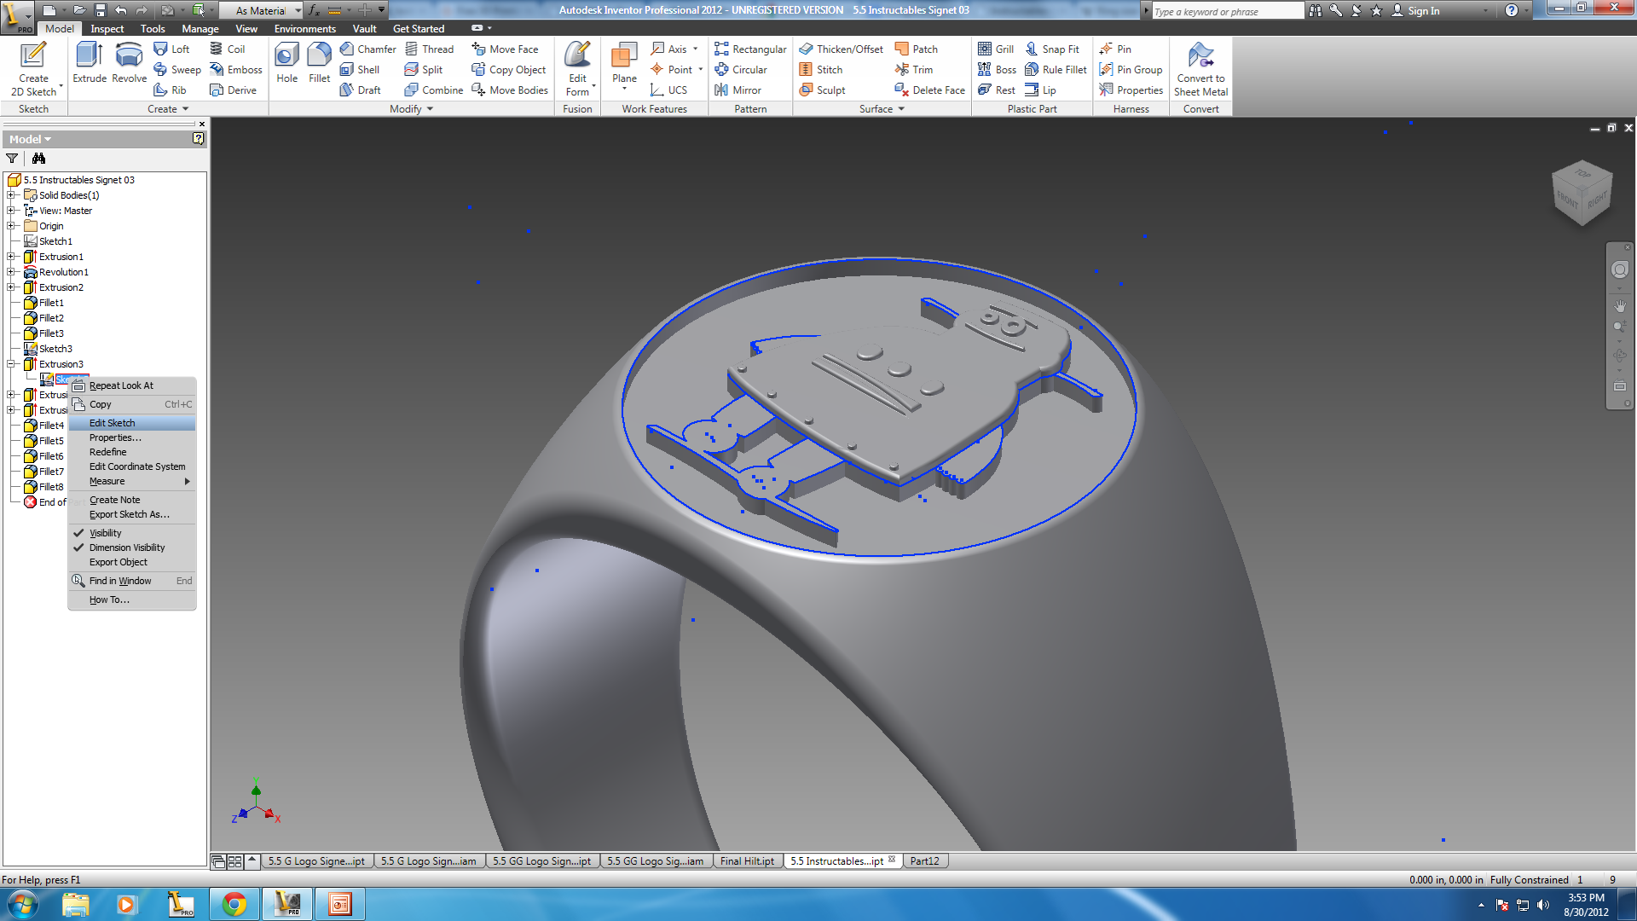
Task: Click the keyword search field
Action: 1227,11
